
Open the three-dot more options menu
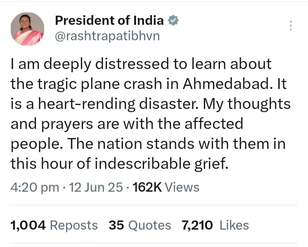coord(291,26)
